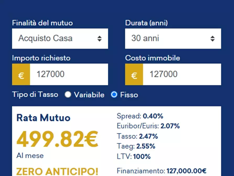The width and height of the screenshot is (234, 176).
Task: Click the euro icon beside Importo richiesto
Action: click(x=21, y=74)
